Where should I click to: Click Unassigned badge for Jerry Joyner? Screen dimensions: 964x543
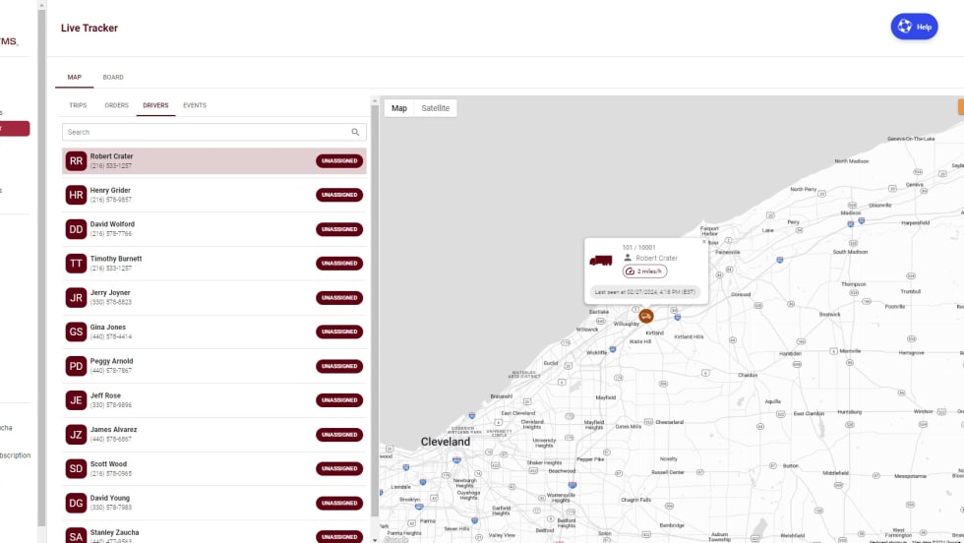(339, 297)
